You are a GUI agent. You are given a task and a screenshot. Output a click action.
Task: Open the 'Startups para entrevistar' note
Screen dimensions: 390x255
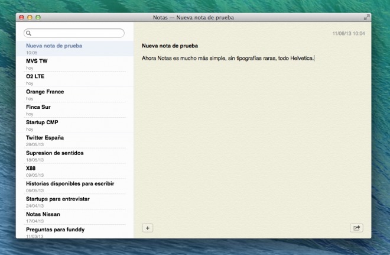click(74, 202)
